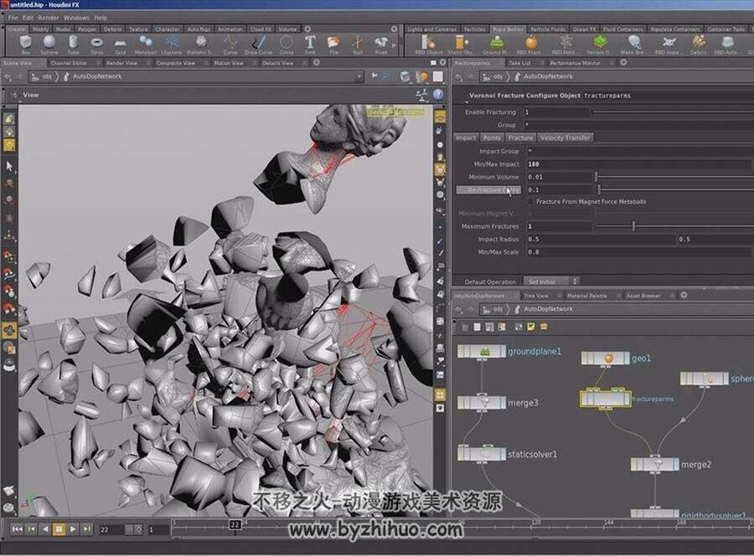The height and width of the screenshot is (556, 754).
Task: Select the Torus shelf tool
Action: (x=96, y=44)
